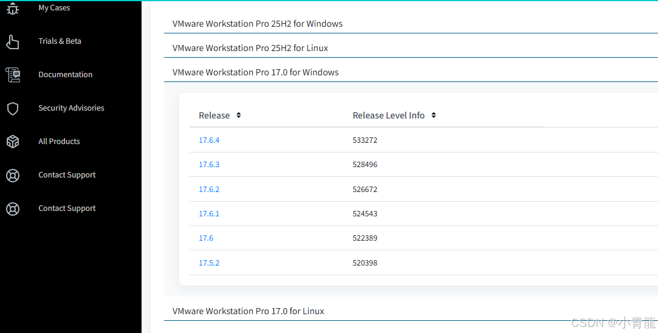658x333 pixels.
Task: Open the Documentation sidebar label
Action: click(65, 74)
